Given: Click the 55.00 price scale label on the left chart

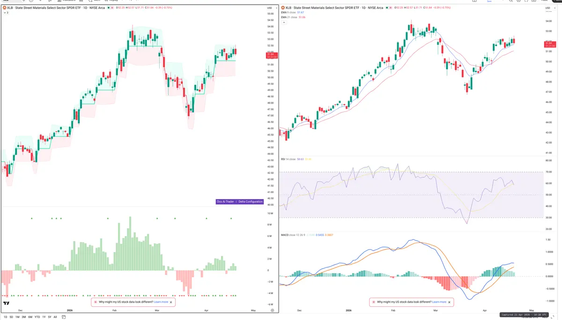Looking at the screenshot, I should (x=270, y=14).
